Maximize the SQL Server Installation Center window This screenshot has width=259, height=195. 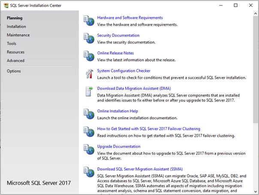point(235,6)
